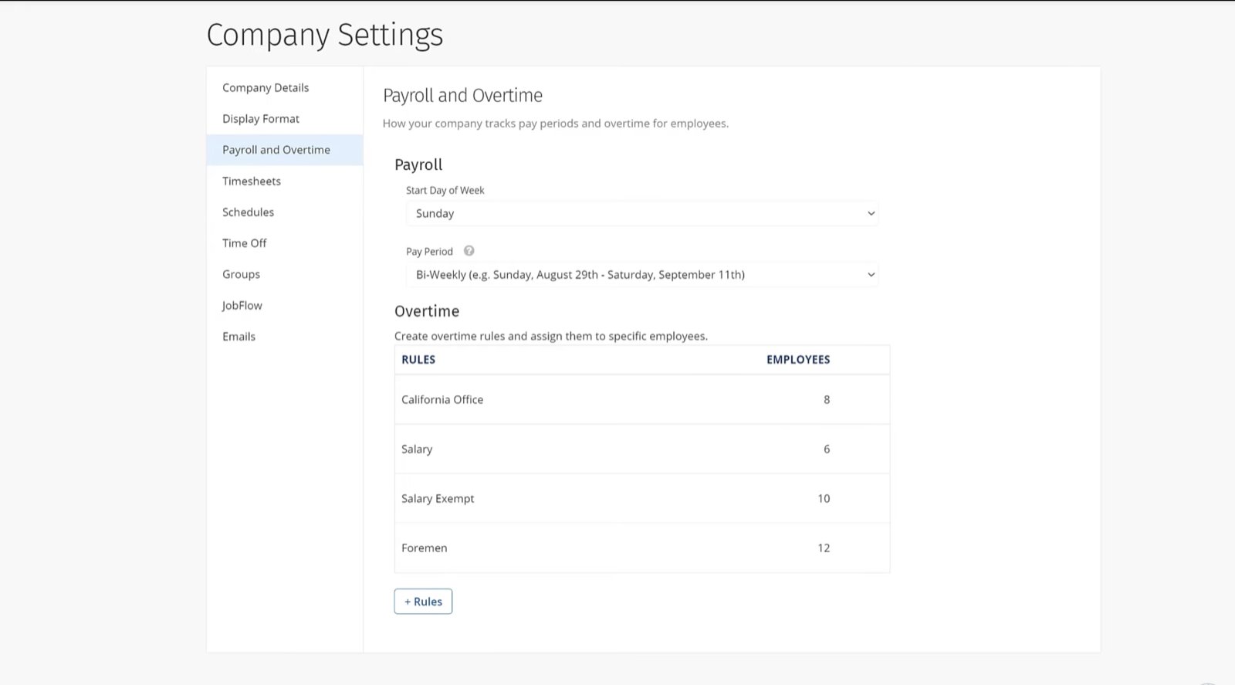
Task: Click the RULES column header
Action: point(418,359)
